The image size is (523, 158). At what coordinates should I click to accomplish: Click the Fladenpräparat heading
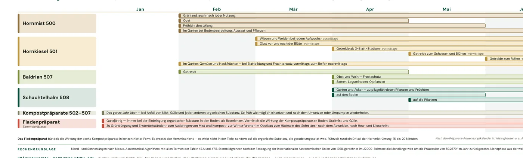(x=41, y=122)
